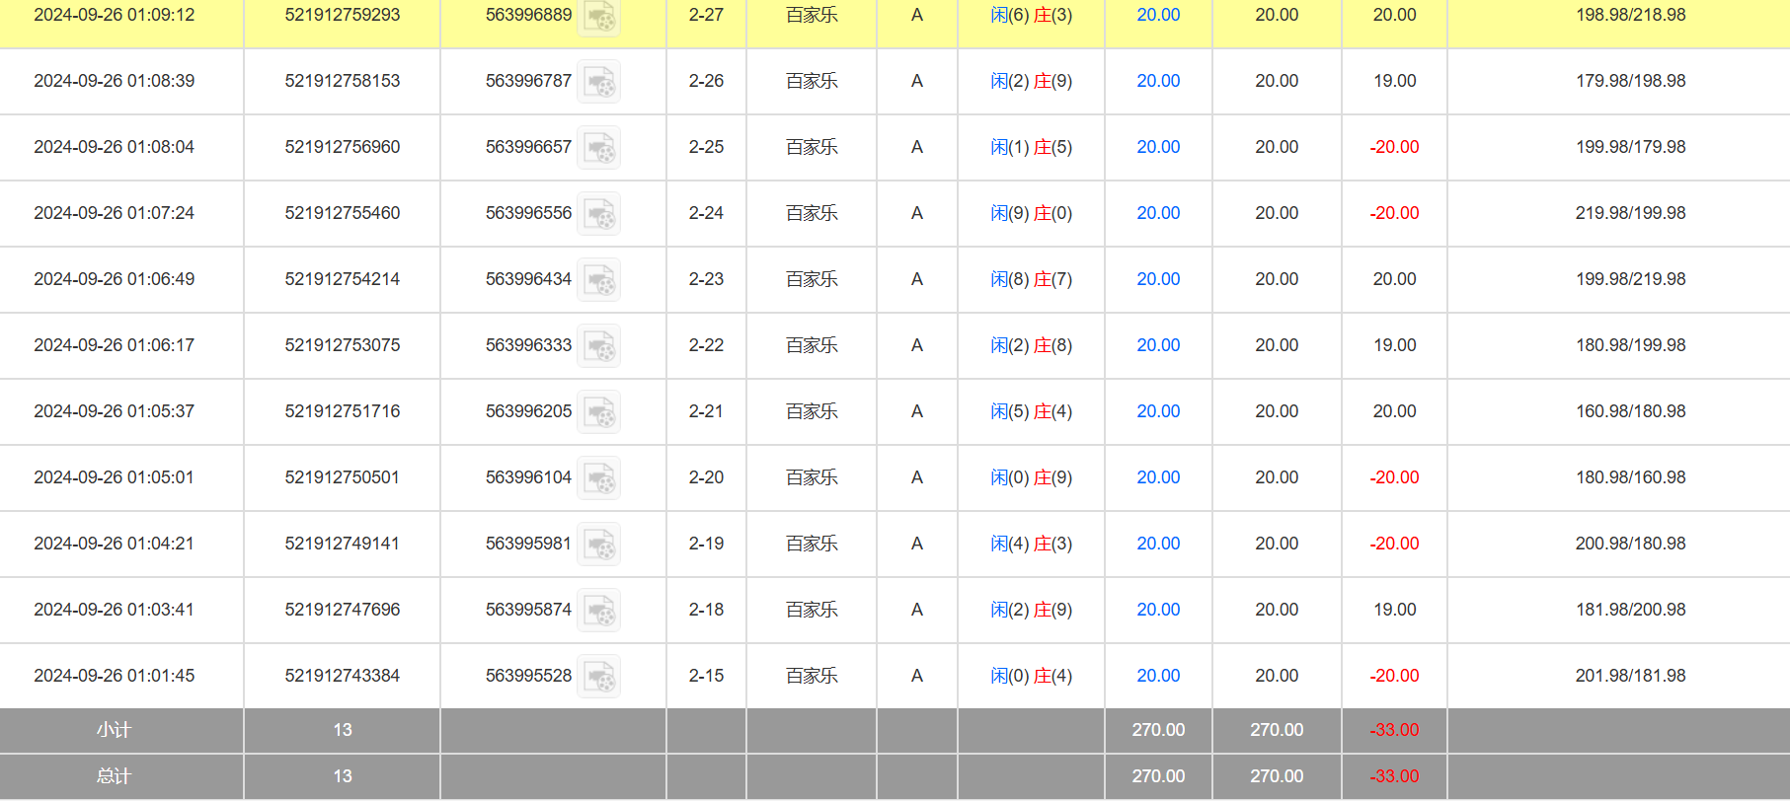The width and height of the screenshot is (1790, 801).
Task: Click replay icon next to 563996104
Action: pyautogui.click(x=598, y=478)
